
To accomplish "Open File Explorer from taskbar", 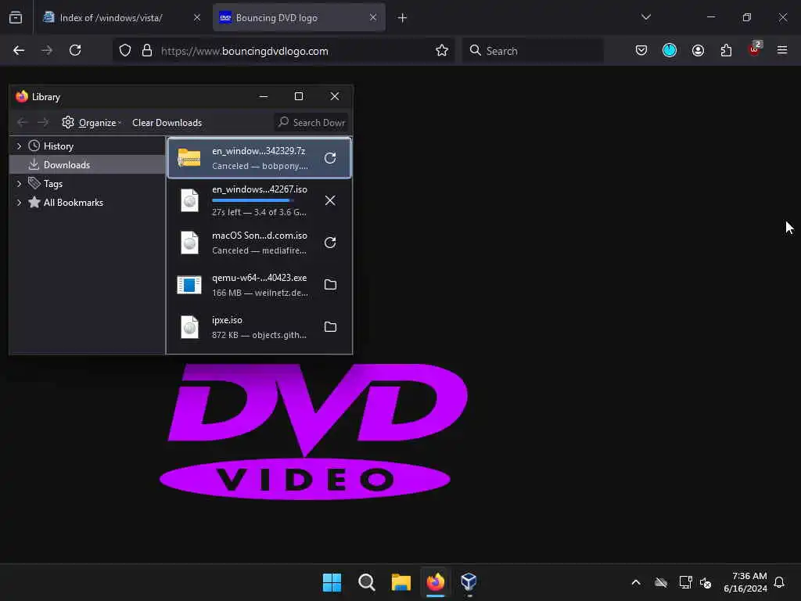I will coord(401,582).
